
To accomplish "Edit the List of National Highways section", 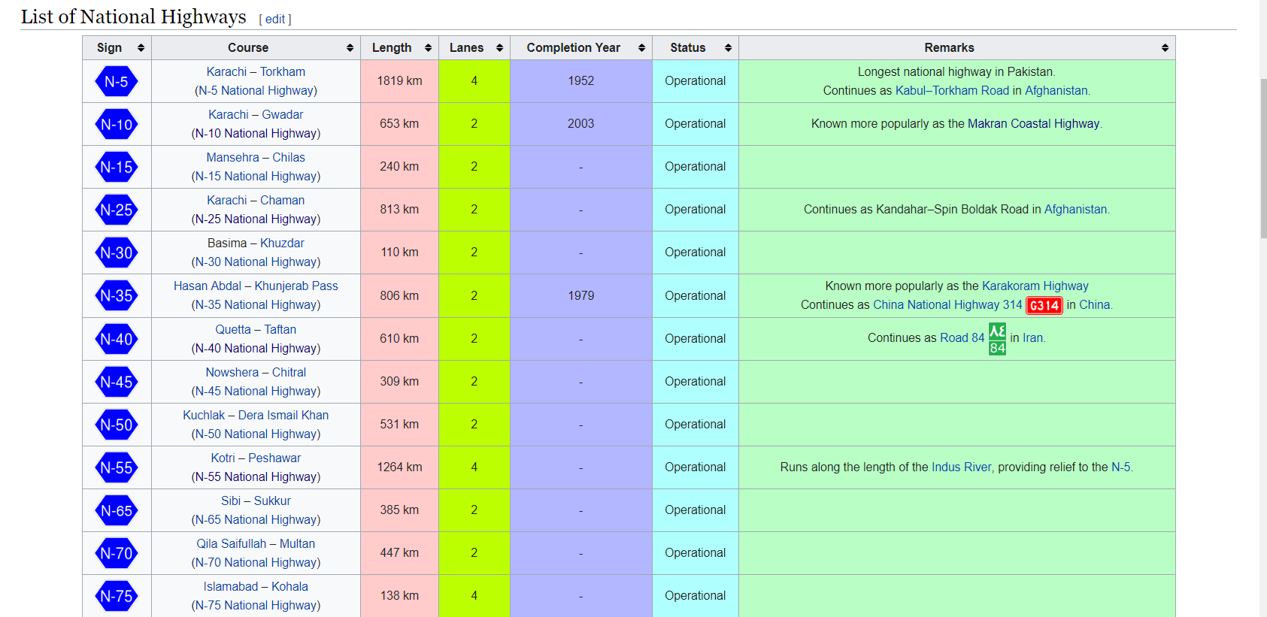I will 275,19.
